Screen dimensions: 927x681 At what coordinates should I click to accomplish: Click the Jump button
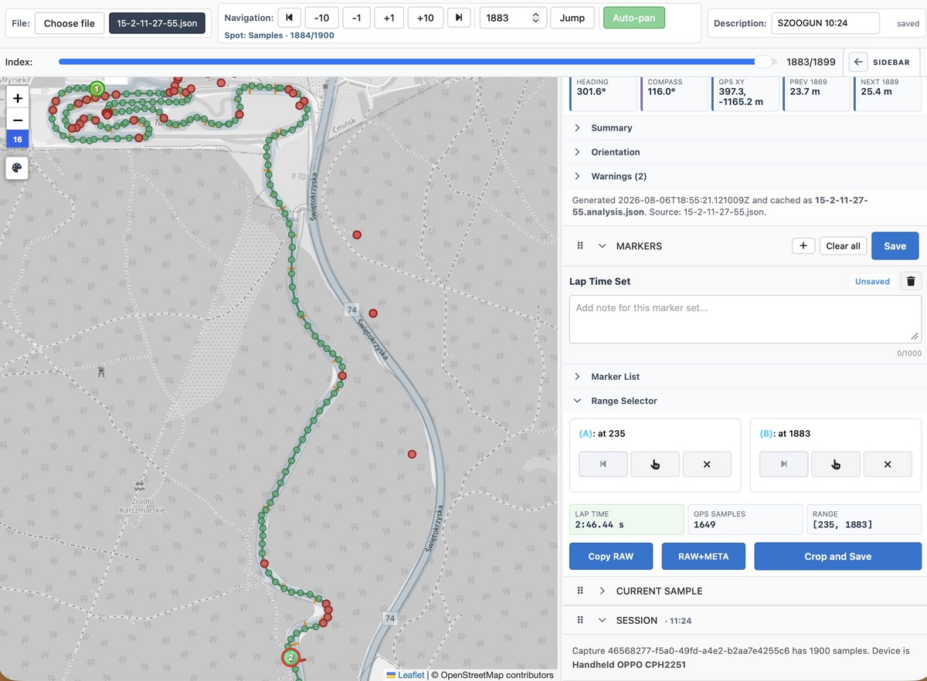point(572,18)
